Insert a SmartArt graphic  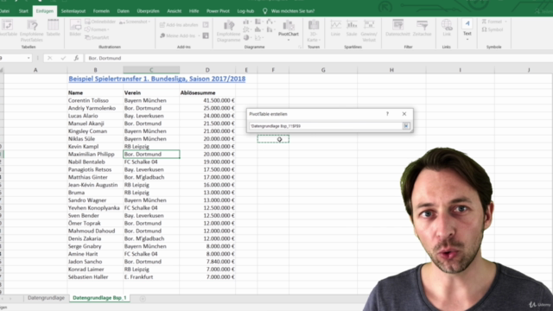point(97,37)
